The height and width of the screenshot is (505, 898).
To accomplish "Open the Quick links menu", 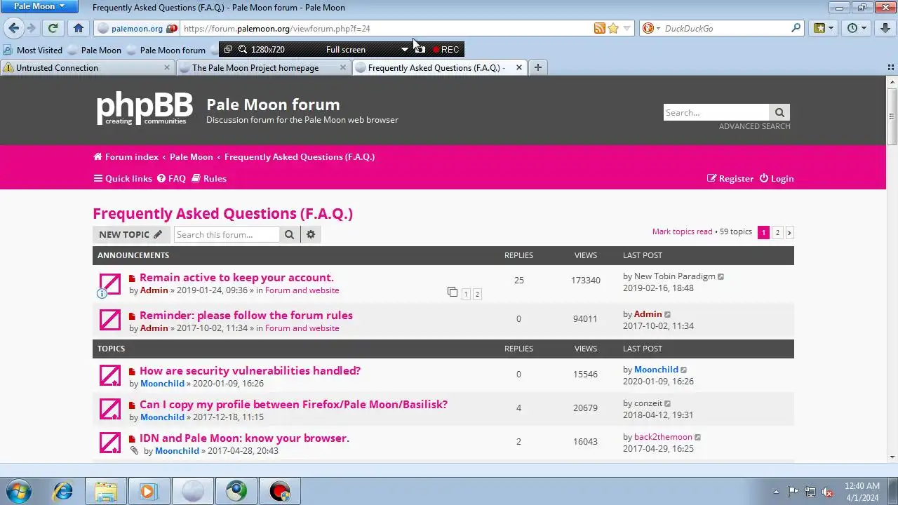I will pyautogui.click(x=123, y=178).
